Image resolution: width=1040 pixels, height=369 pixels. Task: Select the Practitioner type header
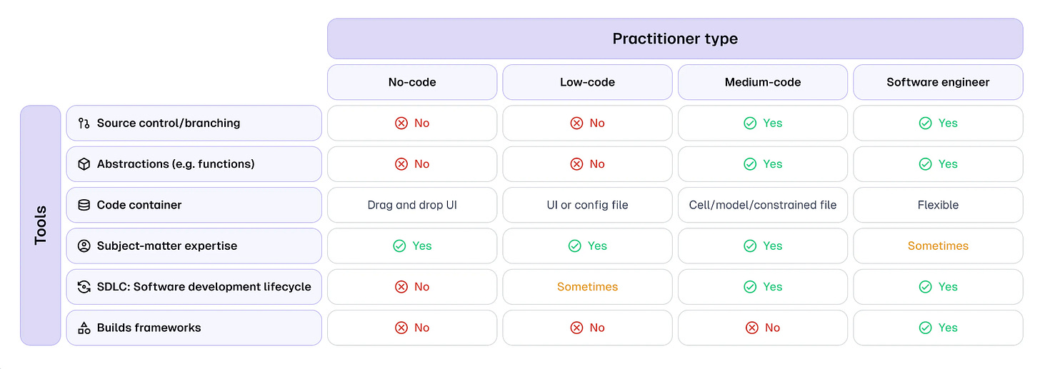coord(675,39)
